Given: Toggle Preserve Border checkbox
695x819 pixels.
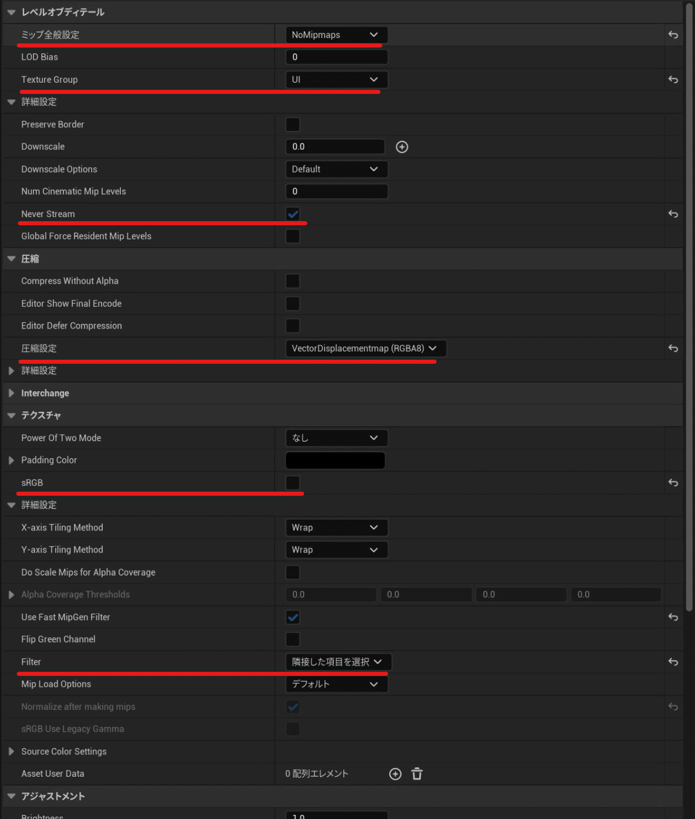Looking at the screenshot, I should click(292, 124).
